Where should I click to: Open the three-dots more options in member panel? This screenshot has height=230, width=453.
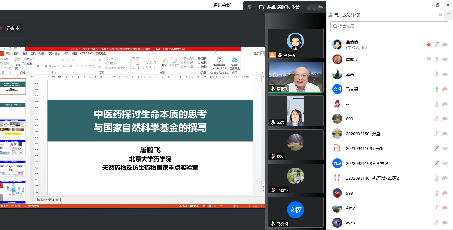pyautogui.click(x=435, y=15)
